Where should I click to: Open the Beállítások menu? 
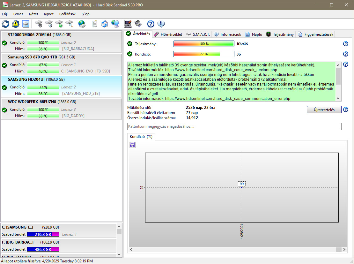(67, 14)
